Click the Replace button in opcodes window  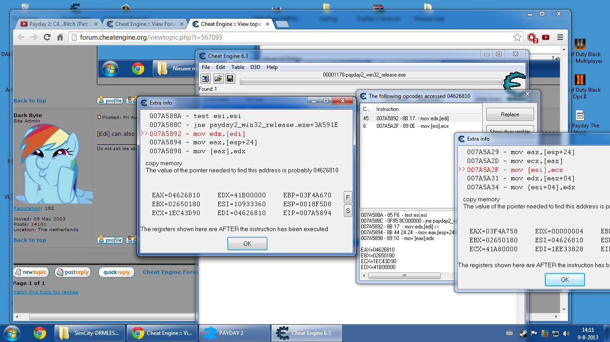point(510,114)
